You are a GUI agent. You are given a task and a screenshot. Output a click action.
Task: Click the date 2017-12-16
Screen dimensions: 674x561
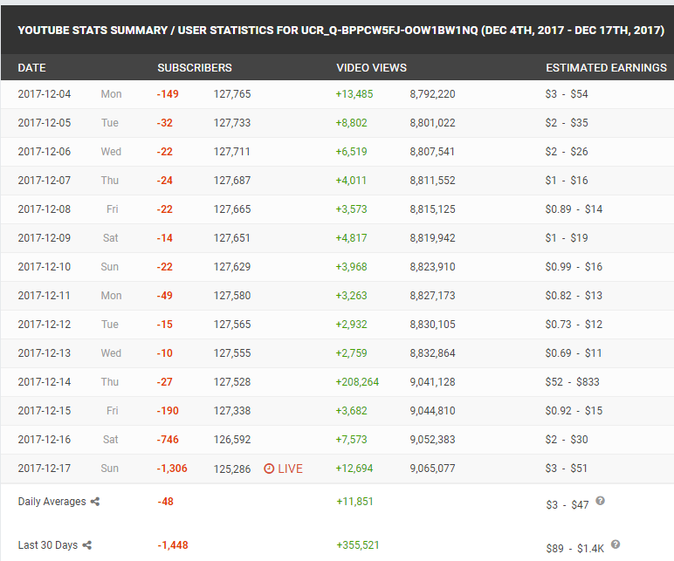(45, 440)
